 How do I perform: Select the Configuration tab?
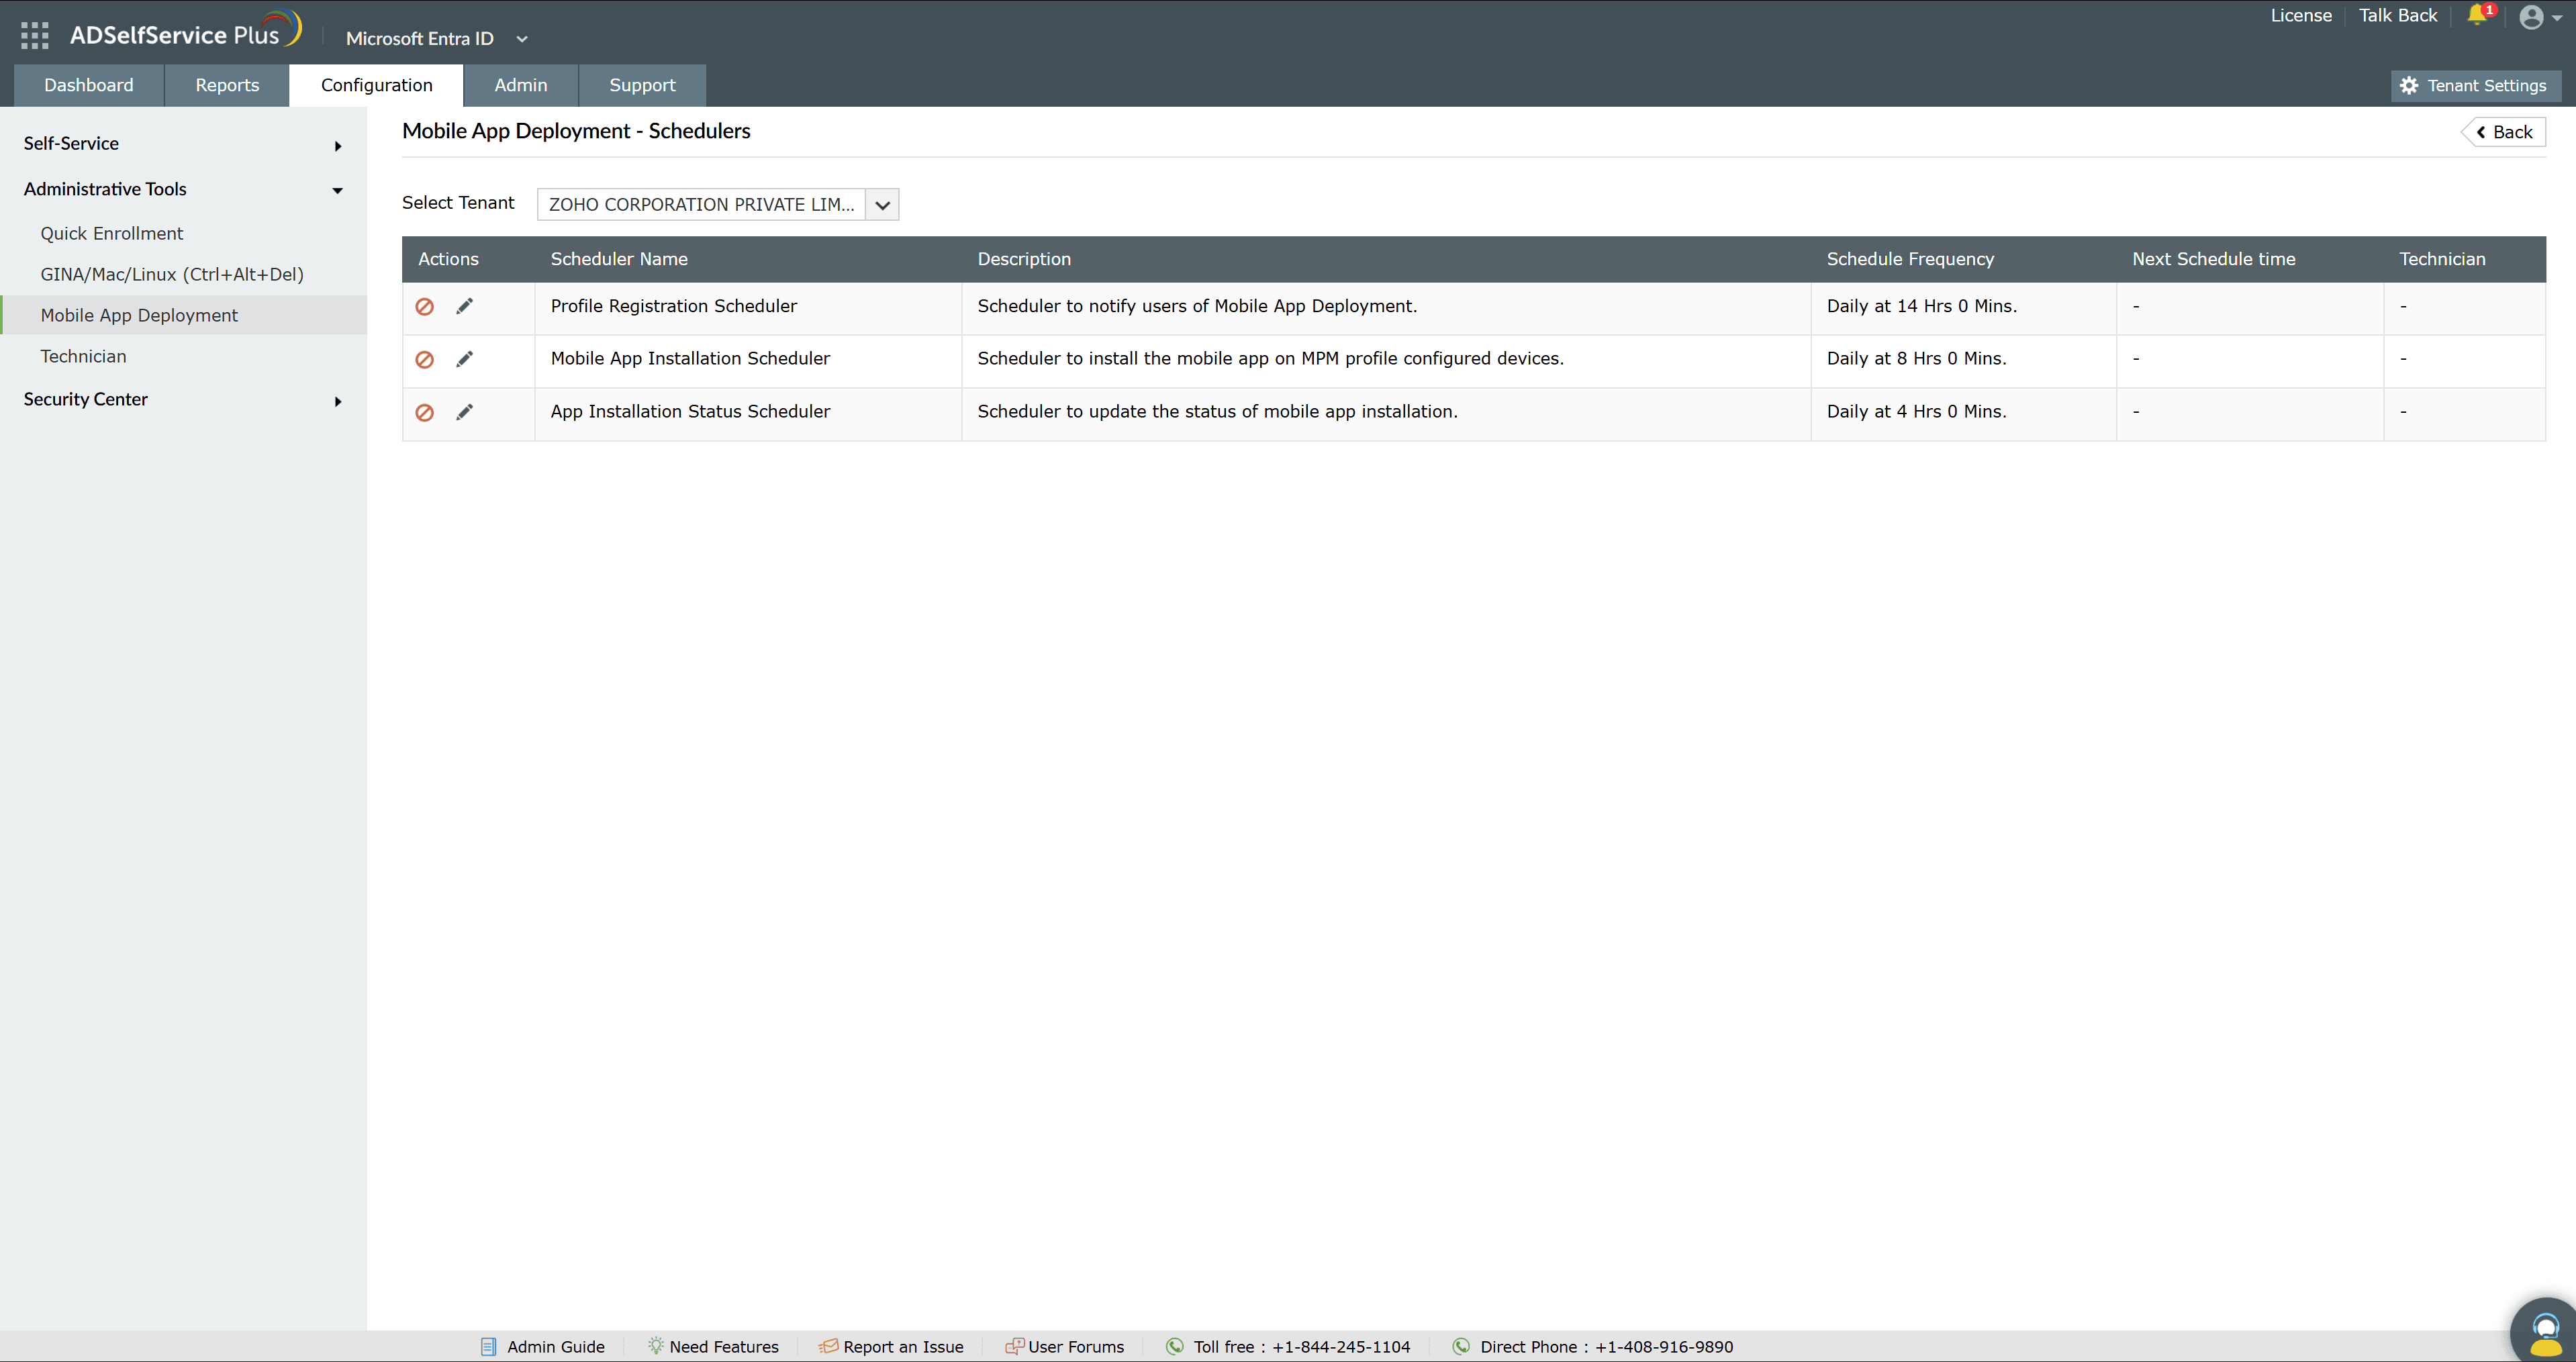376,86
